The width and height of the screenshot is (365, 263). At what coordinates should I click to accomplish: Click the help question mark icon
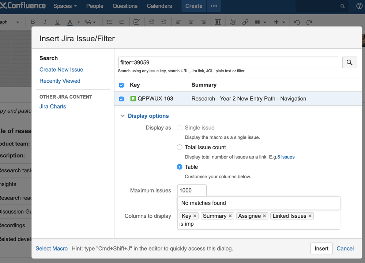point(360,6)
